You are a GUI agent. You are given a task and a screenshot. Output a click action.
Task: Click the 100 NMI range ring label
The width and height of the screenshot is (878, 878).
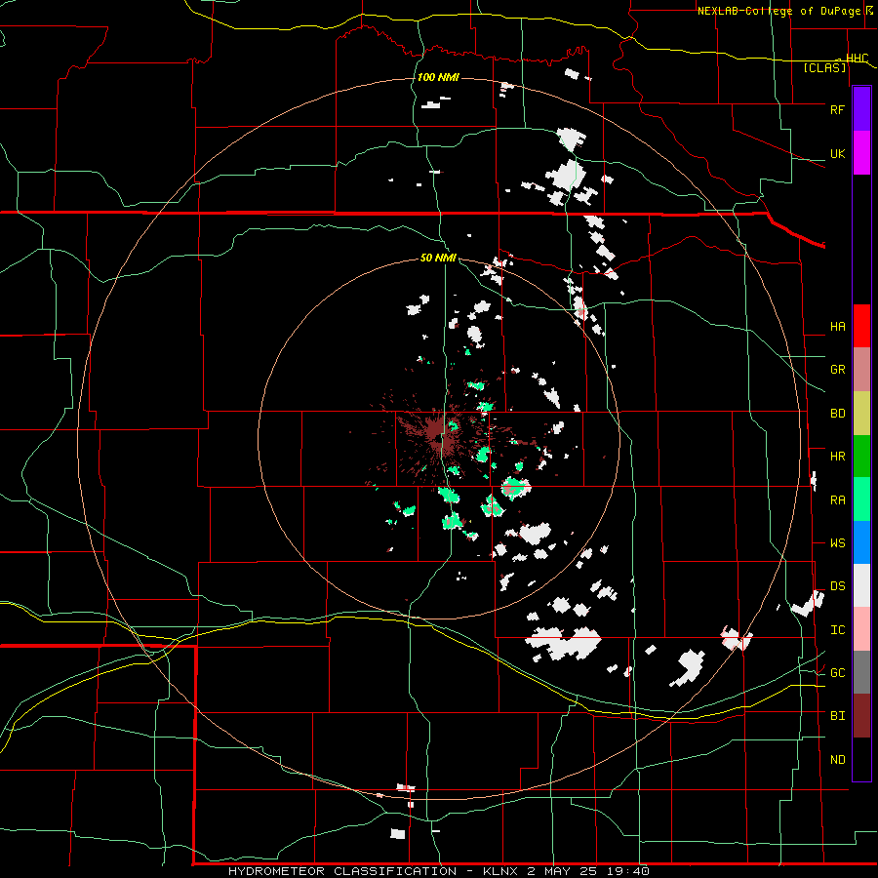[438, 77]
